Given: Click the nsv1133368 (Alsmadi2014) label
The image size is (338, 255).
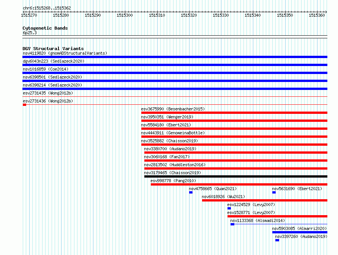Looking at the screenshot, I should 257,220.
